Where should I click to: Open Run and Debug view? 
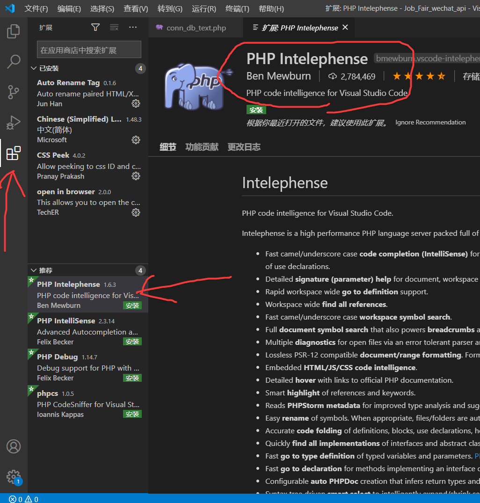click(x=14, y=123)
